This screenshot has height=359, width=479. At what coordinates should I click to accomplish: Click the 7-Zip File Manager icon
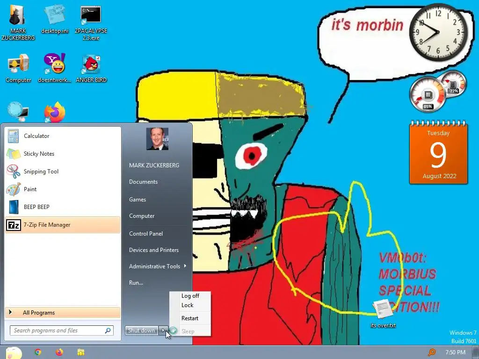14,225
